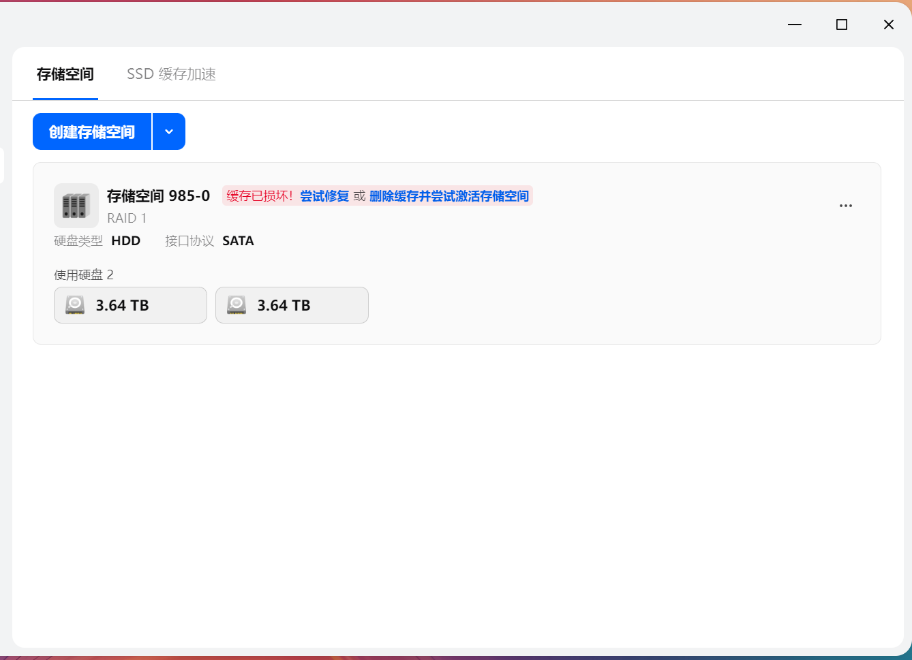Click the RAID 1 label
The width and height of the screenshot is (912, 660).
coord(127,218)
